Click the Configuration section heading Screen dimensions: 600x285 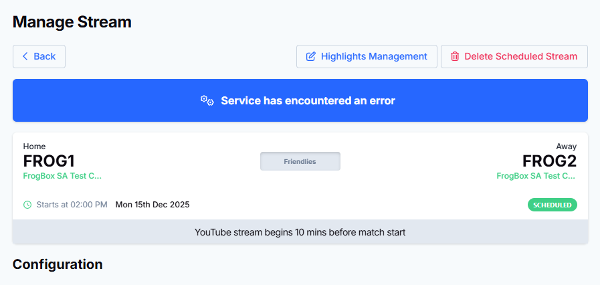tap(58, 264)
